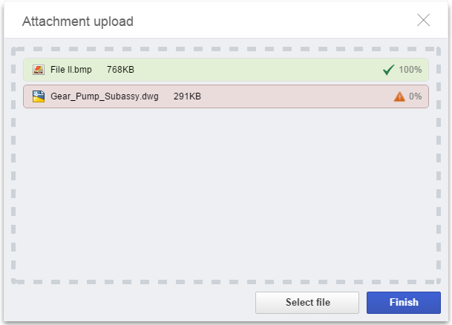Click the Attachment upload dialog title
This screenshot has width=452, height=325.
78,22
